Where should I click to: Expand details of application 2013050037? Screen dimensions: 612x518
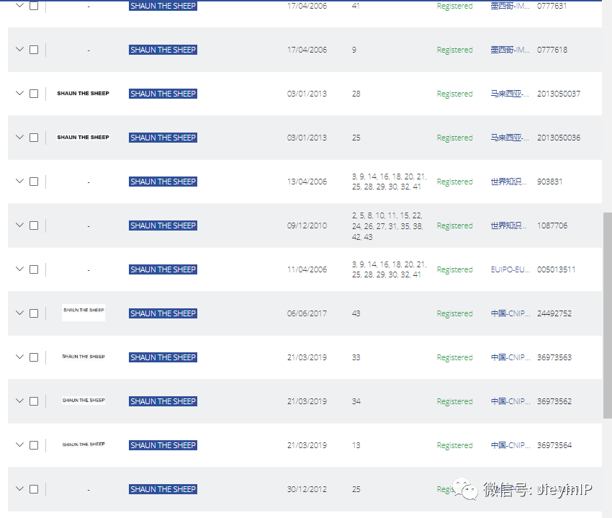tap(19, 93)
